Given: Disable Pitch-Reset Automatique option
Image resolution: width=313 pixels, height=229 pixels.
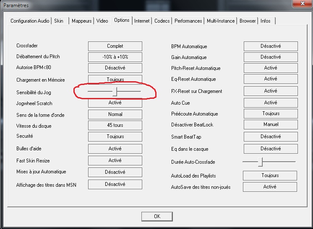Looking at the screenshot, I should point(271,68).
